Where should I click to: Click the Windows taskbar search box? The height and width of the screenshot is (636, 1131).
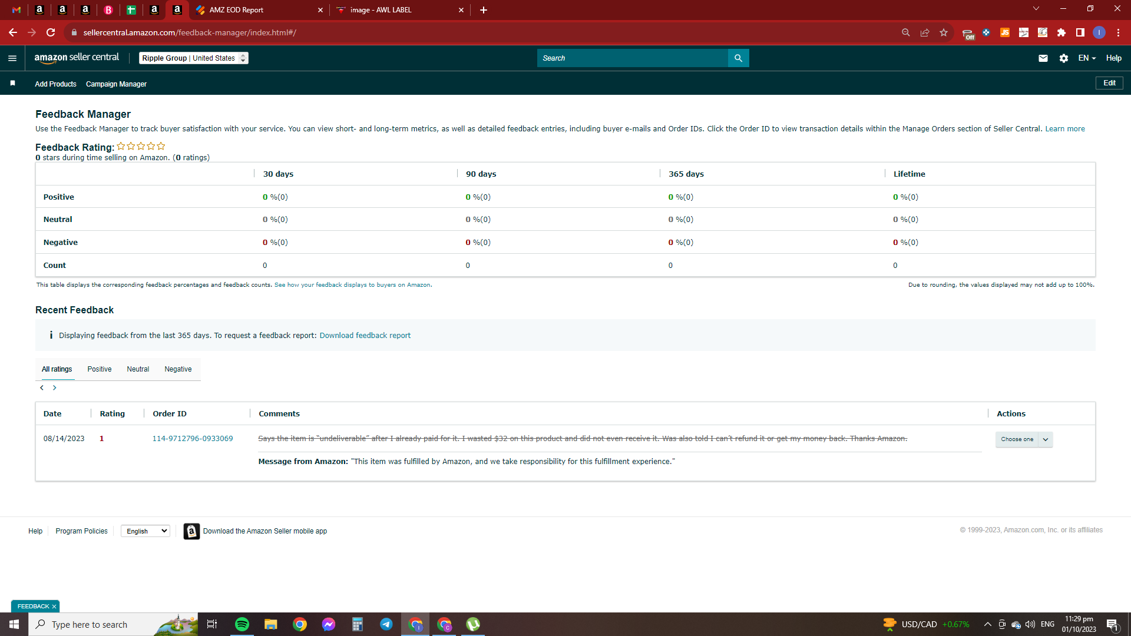[x=113, y=624]
